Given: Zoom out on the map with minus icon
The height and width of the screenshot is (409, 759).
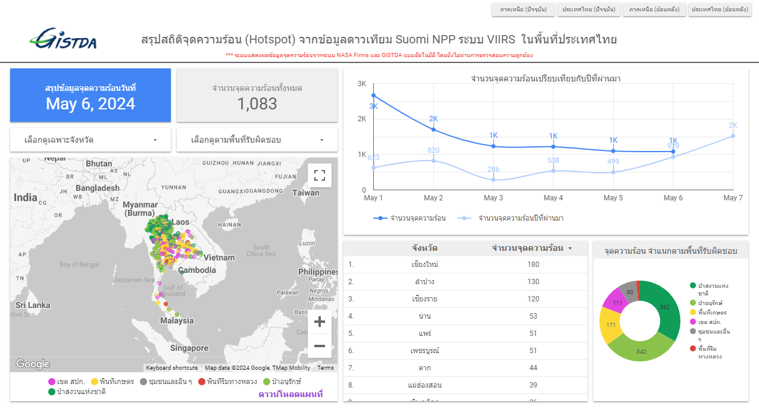Looking at the screenshot, I should (320, 346).
